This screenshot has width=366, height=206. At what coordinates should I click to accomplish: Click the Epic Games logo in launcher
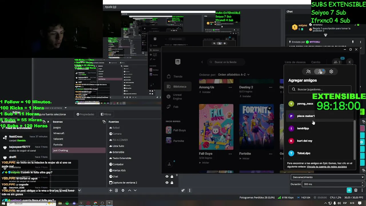tap(178, 62)
